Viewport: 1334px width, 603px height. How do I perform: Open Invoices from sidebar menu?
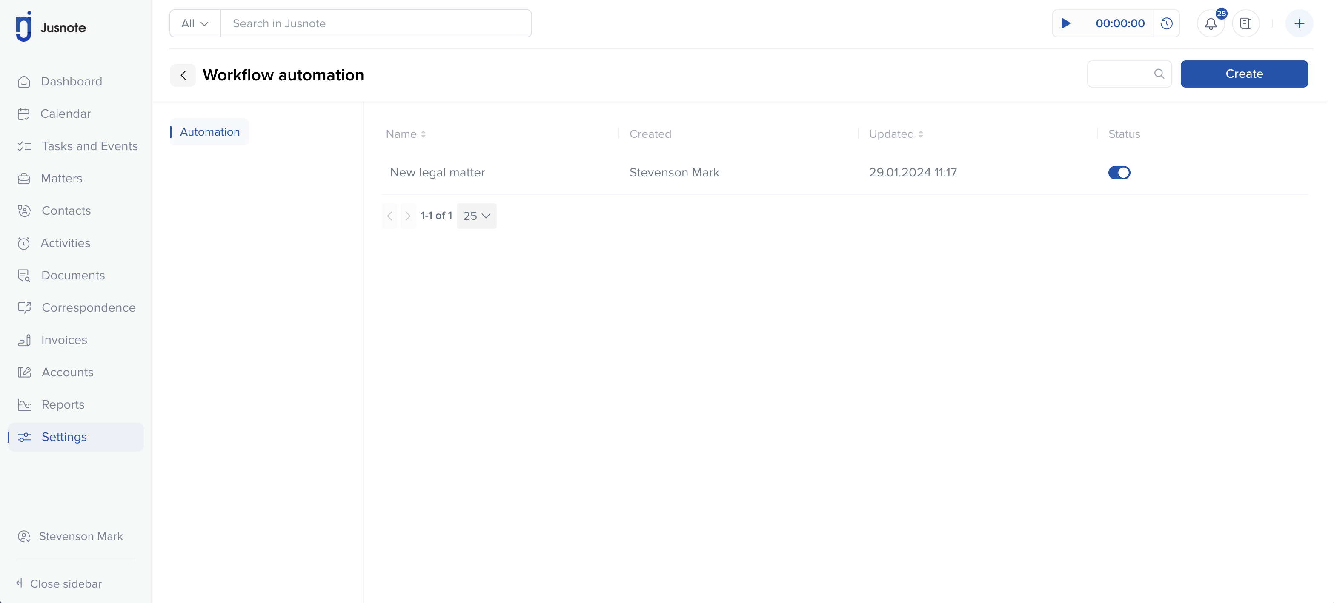pyautogui.click(x=64, y=340)
